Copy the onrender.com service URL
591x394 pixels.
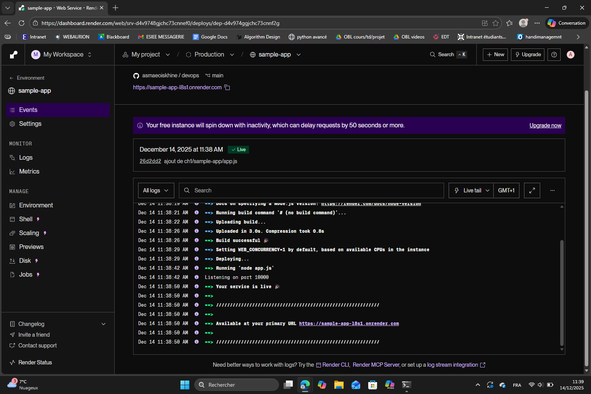227,87
